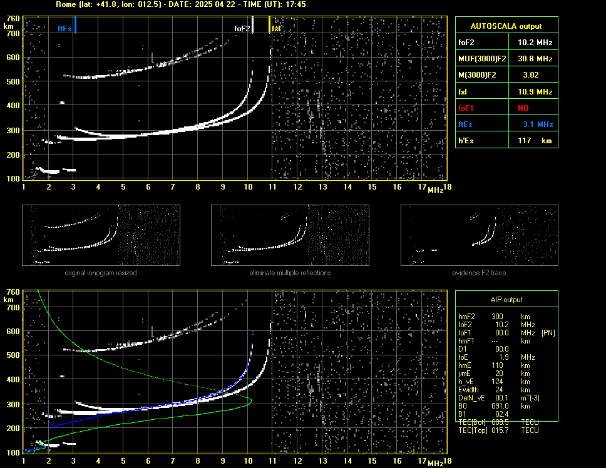Click the B1 02.4 row
The image size is (606, 468).
point(483,414)
